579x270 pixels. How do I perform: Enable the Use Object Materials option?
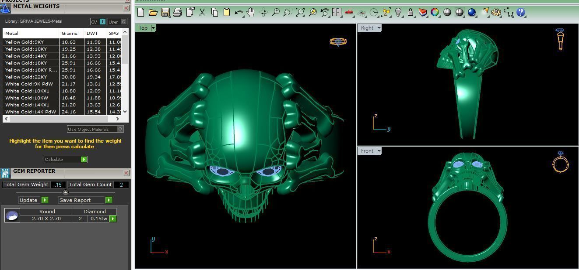[x=95, y=129]
